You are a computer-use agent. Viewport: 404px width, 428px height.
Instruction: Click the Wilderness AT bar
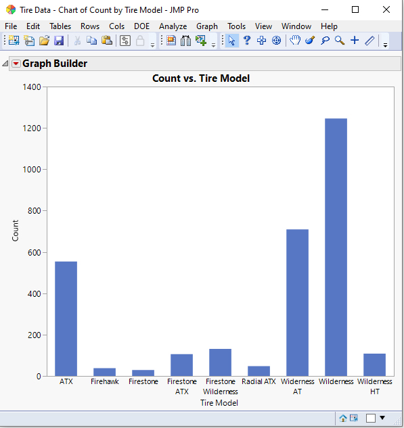(298, 303)
